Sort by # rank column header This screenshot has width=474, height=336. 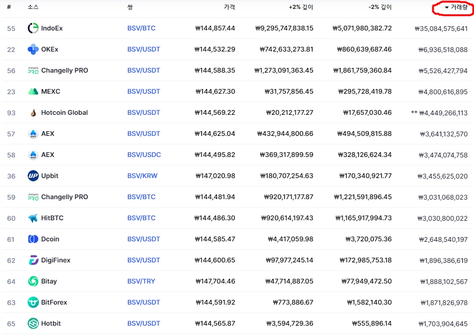[9, 7]
